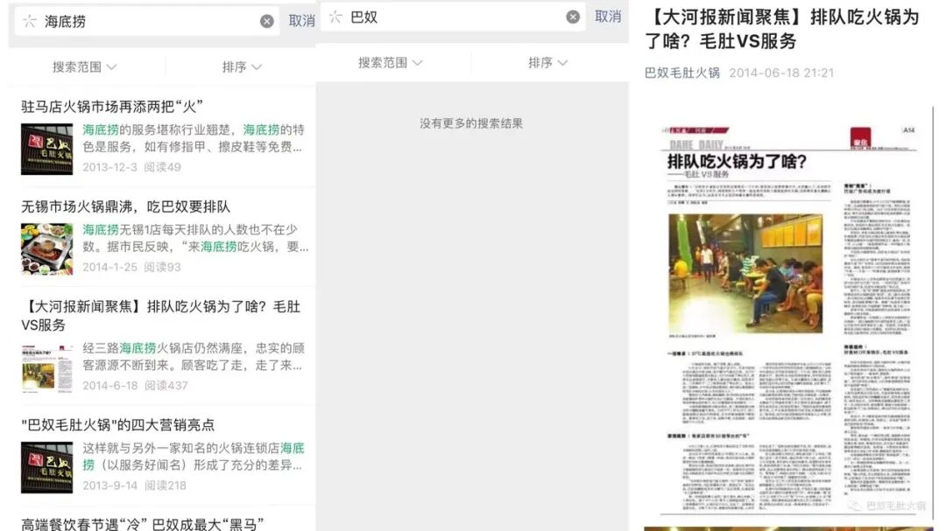Tap the newspaper page image in article
This screenshot has height=531, width=946.
788,312
